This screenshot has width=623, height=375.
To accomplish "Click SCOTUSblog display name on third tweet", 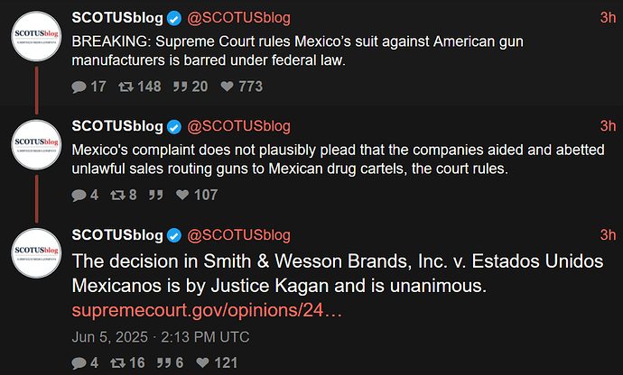I will click(x=116, y=235).
